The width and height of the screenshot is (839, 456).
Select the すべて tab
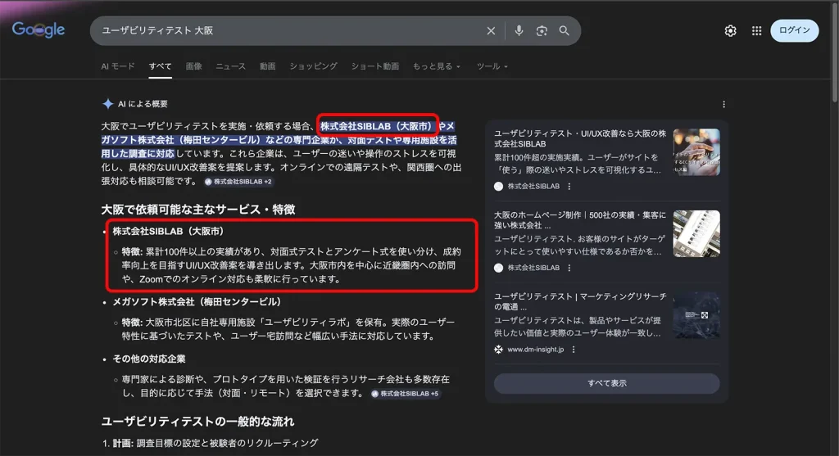(x=160, y=66)
